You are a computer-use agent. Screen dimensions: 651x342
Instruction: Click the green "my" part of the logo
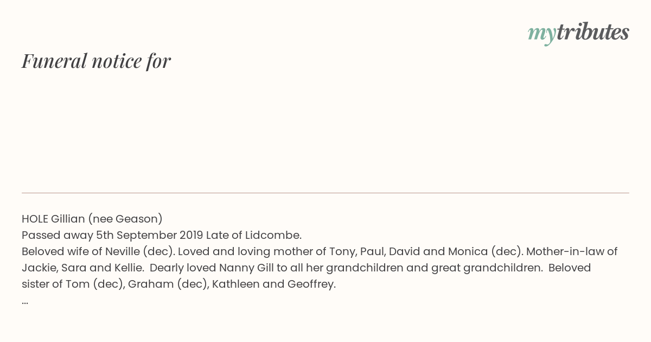click(x=542, y=35)
